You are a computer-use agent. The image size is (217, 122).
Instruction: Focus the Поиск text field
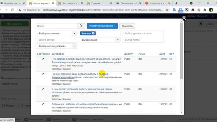(56, 26)
